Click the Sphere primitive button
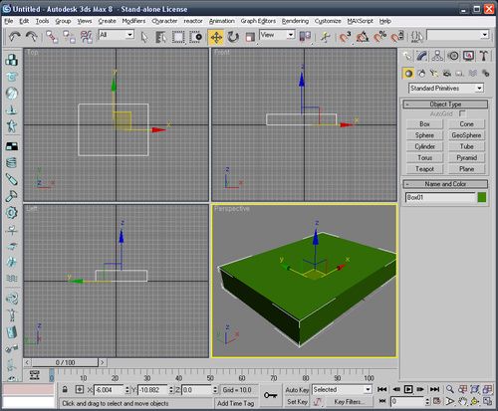 click(x=424, y=135)
